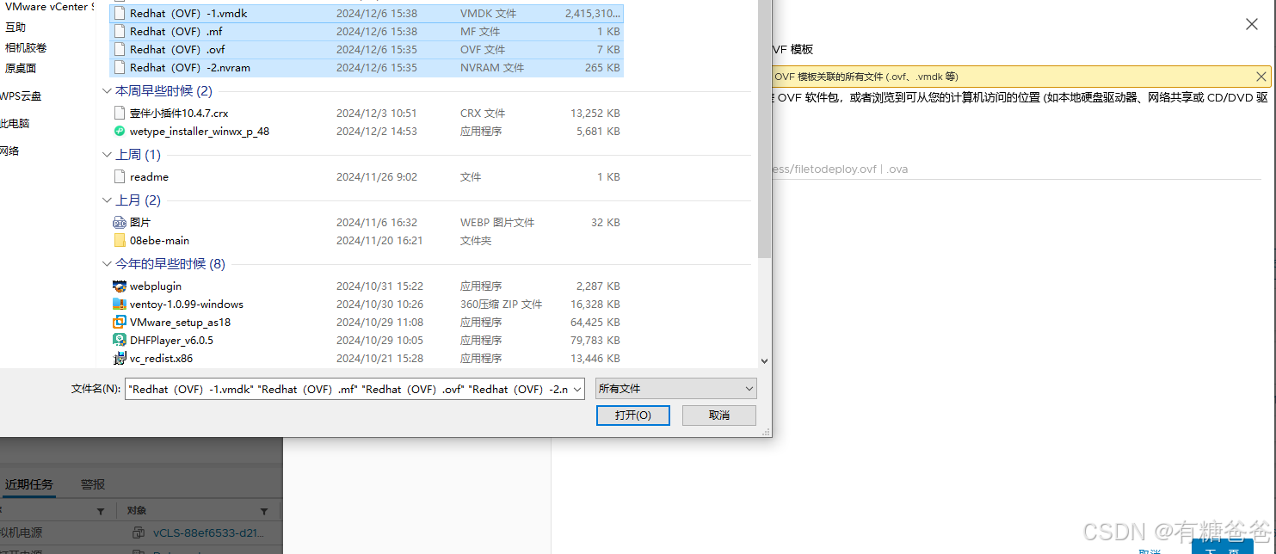Click the file name vc_redist.x86
This screenshot has width=1276, height=554.
161,359
